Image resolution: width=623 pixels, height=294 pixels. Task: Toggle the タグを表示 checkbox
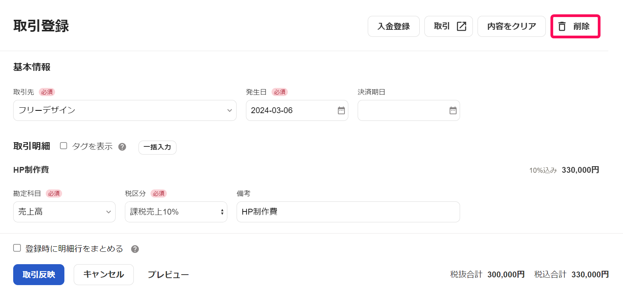click(x=64, y=146)
